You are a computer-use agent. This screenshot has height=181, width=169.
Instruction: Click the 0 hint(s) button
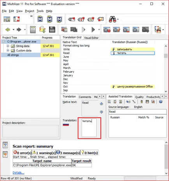(x=89, y=152)
